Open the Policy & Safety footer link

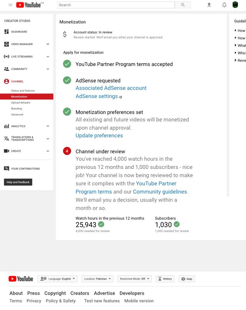[61, 301]
